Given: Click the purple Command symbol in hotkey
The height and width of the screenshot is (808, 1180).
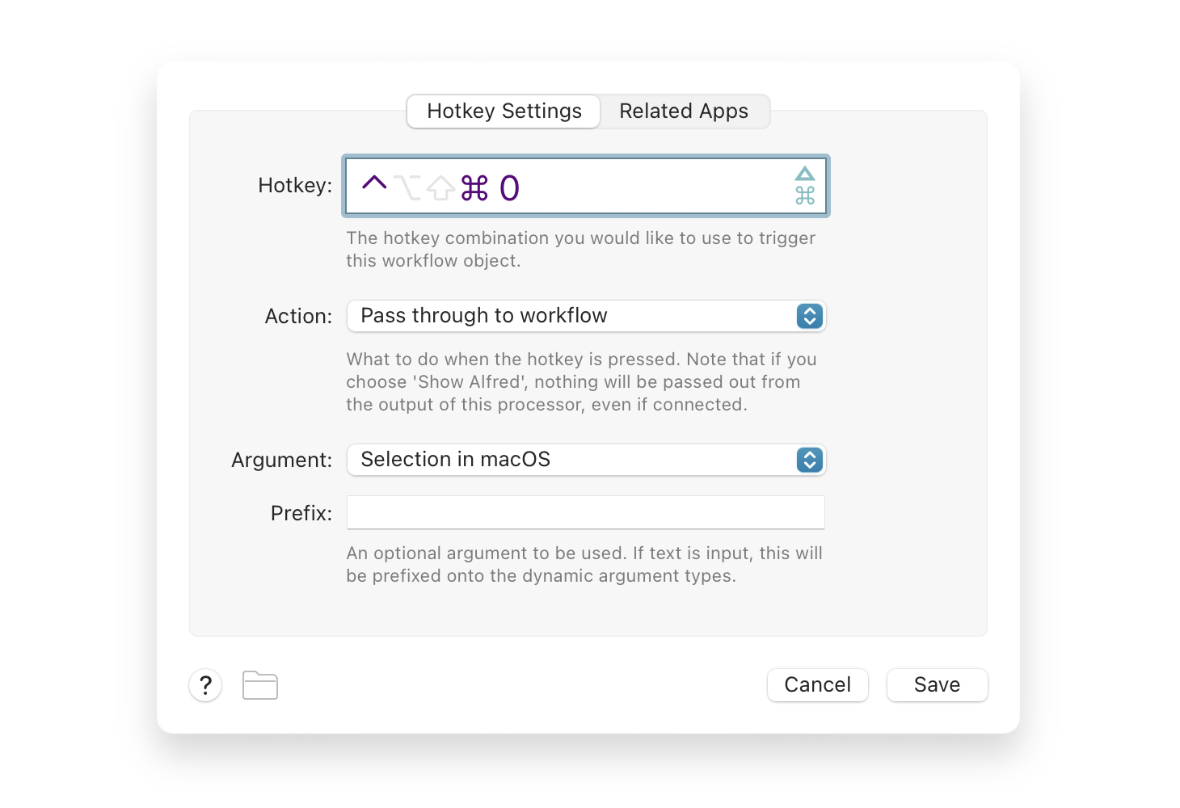Looking at the screenshot, I should coord(474,188).
